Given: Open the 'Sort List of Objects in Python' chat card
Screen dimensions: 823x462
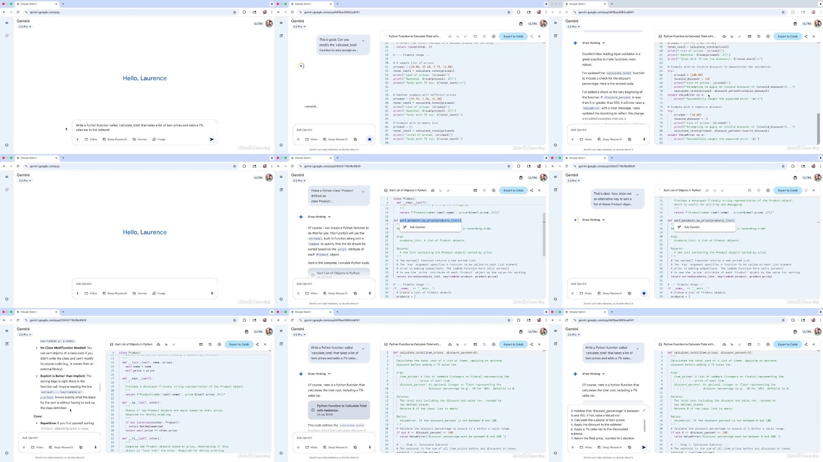Looking at the screenshot, I should pos(339,273).
